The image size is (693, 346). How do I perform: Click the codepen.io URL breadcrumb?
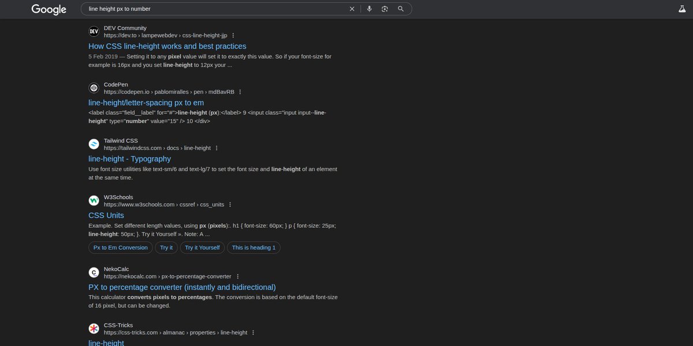coord(169,92)
